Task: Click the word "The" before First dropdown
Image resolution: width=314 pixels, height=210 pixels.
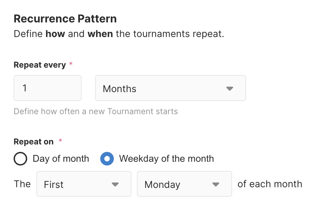Action: pyautogui.click(x=22, y=184)
